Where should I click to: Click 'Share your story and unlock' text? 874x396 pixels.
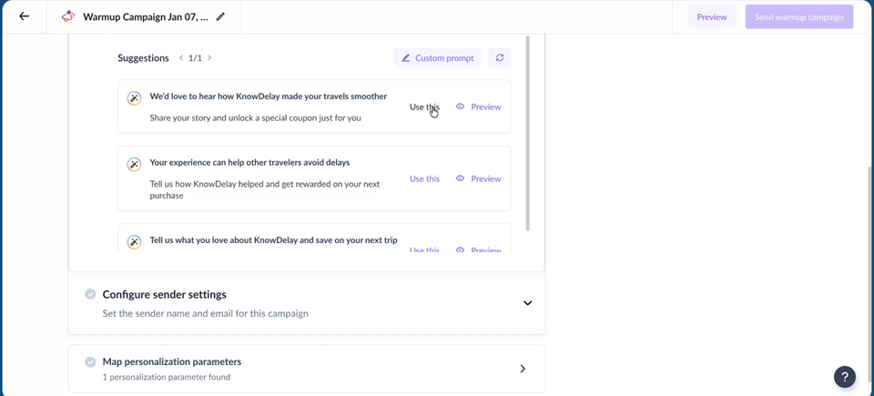[255, 117]
